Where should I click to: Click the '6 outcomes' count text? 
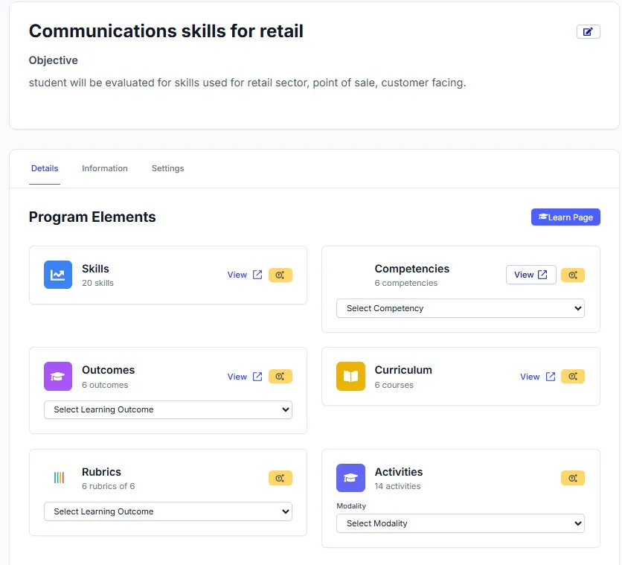(x=105, y=385)
